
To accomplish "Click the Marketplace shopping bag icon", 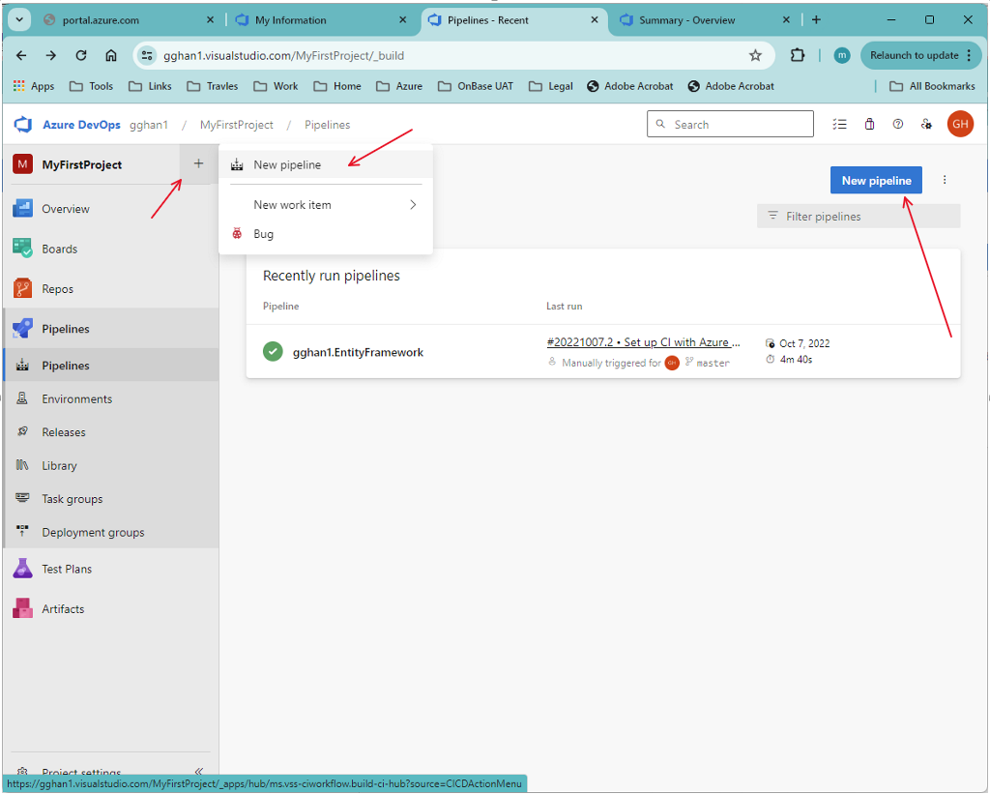I will pos(869,124).
